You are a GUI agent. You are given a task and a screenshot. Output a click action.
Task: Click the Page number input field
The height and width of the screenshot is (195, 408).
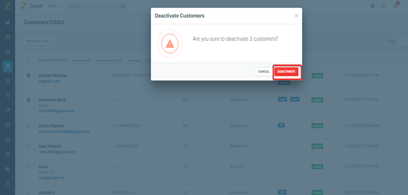(402, 41)
